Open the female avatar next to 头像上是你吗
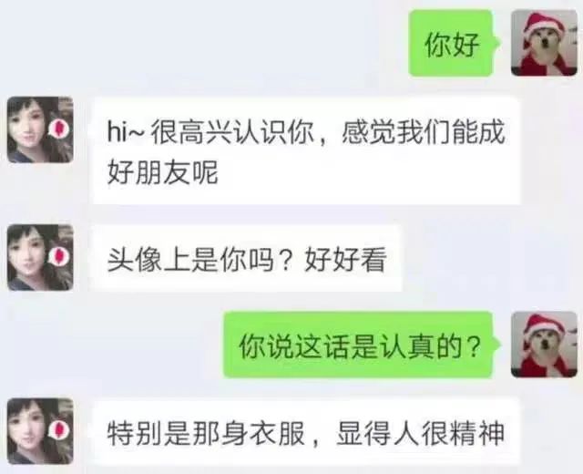 (40, 257)
